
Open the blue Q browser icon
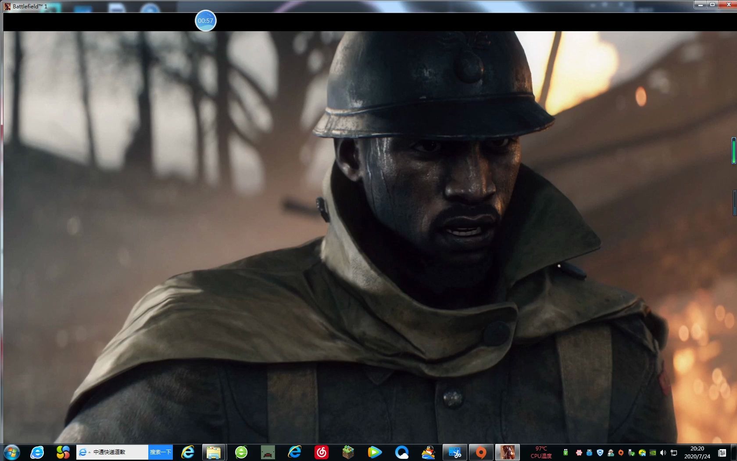pos(401,452)
